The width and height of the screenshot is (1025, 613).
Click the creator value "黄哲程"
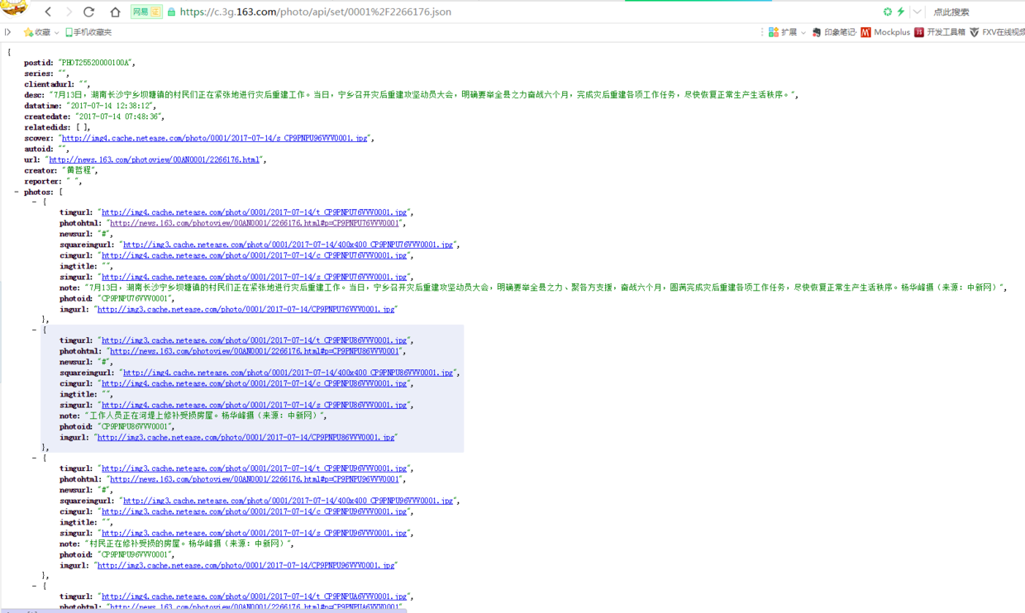tap(79, 170)
